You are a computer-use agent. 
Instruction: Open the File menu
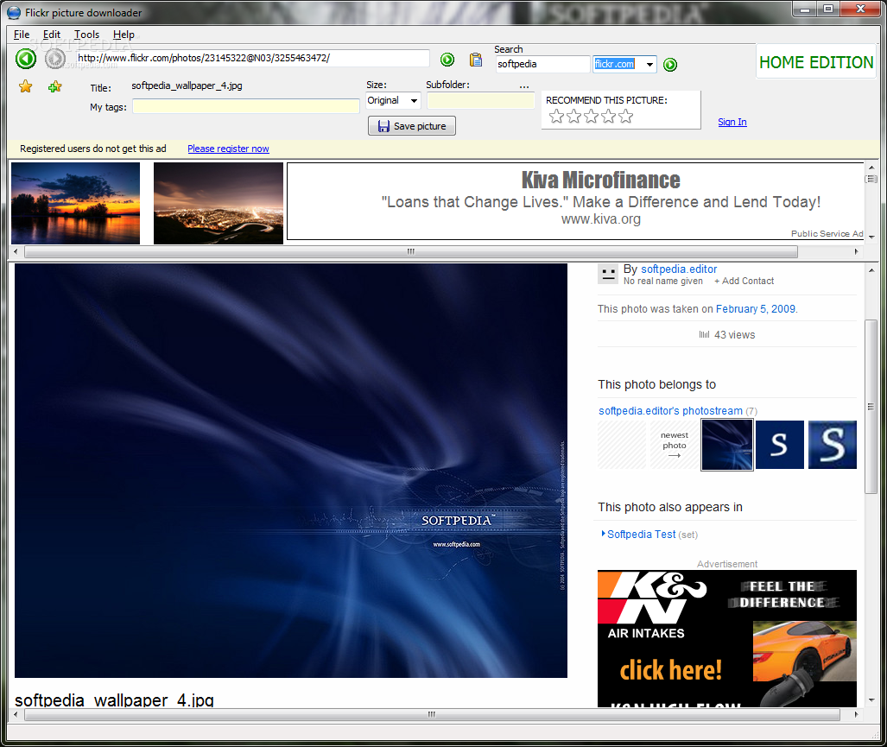pos(22,35)
